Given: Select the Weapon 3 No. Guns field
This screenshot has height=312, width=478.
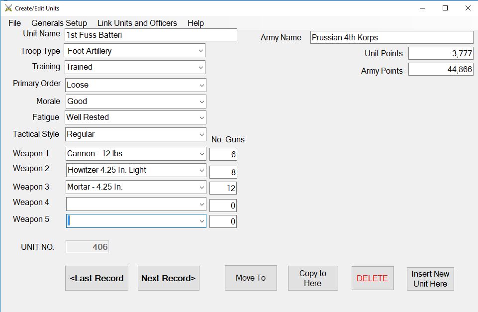Looking at the screenshot, I should [223, 188].
